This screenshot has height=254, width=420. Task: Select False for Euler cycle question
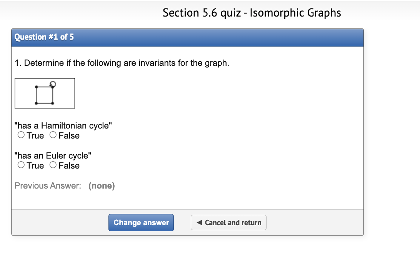click(x=53, y=165)
